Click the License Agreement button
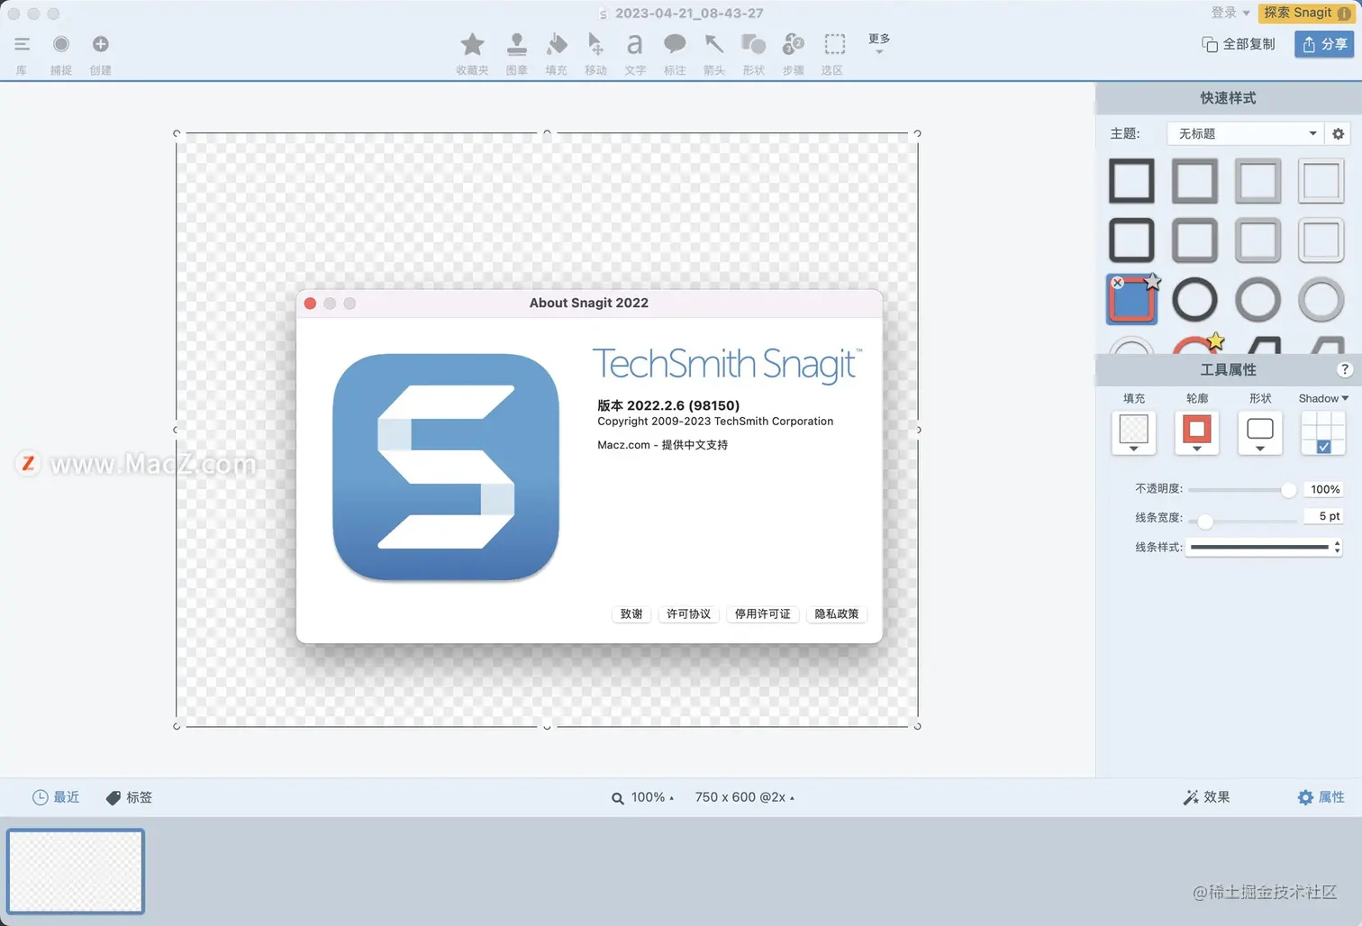The width and height of the screenshot is (1362, 926). [x=688, y=613]
